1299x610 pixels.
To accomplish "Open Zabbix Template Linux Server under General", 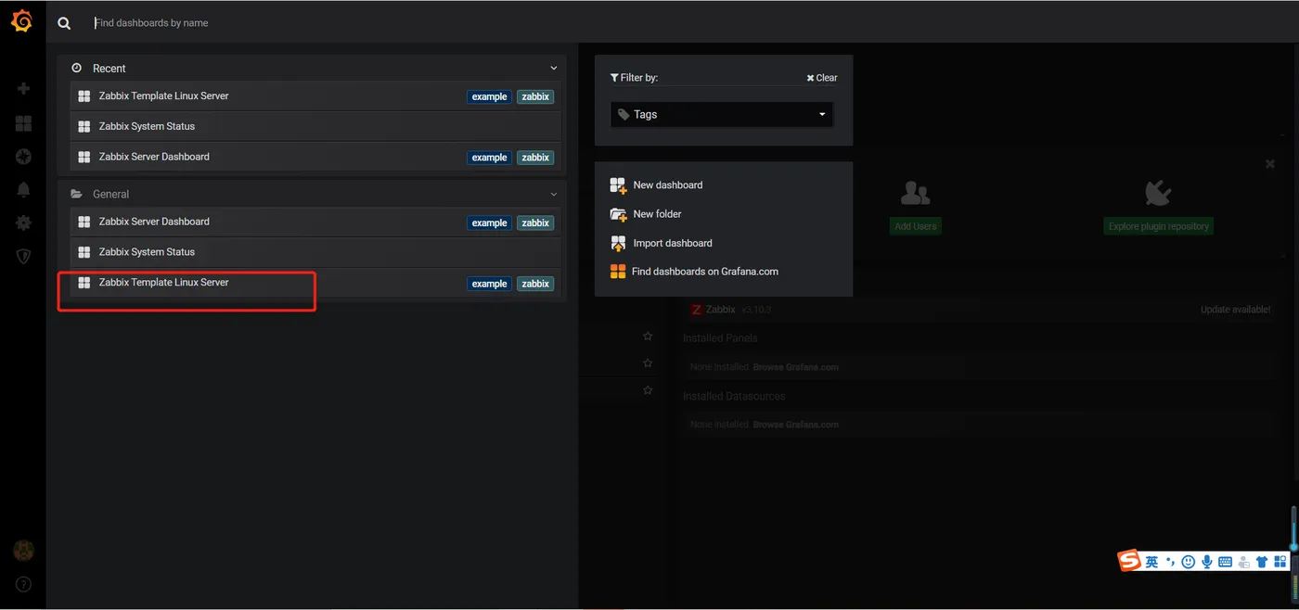I will 315,283.
